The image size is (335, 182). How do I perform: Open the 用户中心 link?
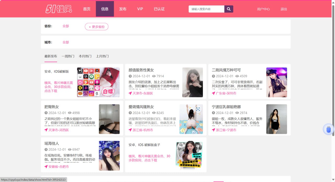[x=263, y=9]
